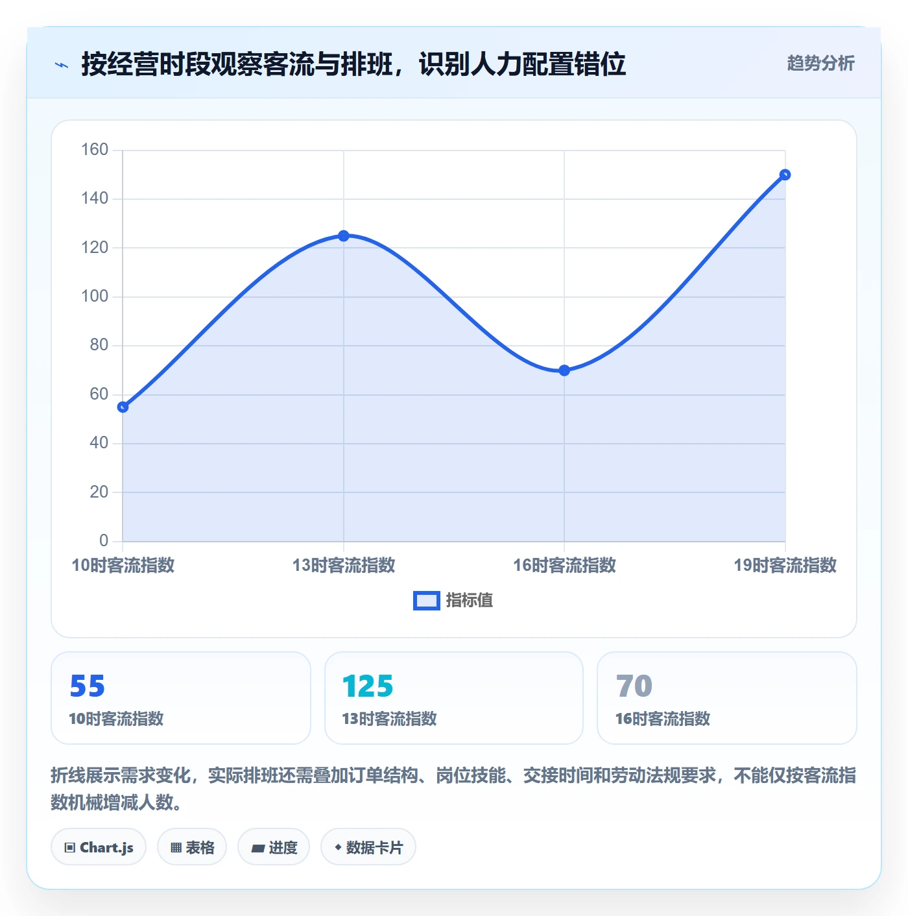The image size is (908, 916).
Task: Click the 指标值 legend label
Action: (x=470, y=601)
